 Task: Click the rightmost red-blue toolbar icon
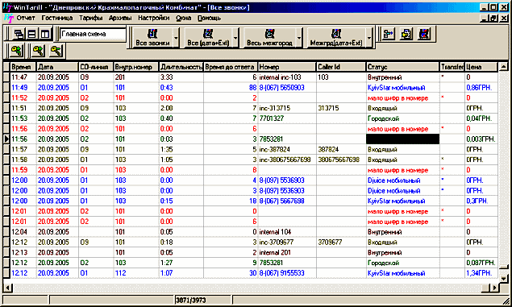pyautogui.click(x=424, y=34)
